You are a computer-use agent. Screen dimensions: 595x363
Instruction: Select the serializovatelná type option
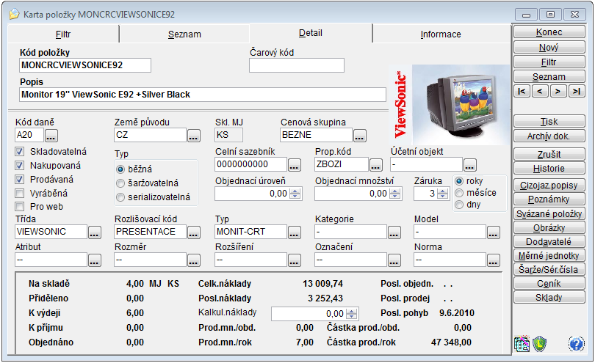[x=120, y=197]
